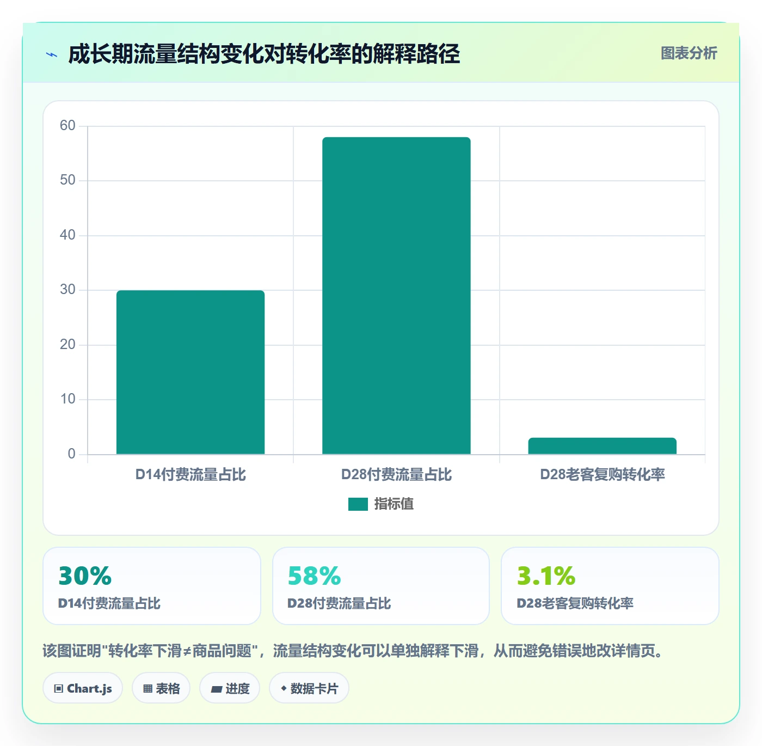Click the y-axis tick label 50
The width and height of the screenshot is (762, 746).
click(x=67, y=180)
